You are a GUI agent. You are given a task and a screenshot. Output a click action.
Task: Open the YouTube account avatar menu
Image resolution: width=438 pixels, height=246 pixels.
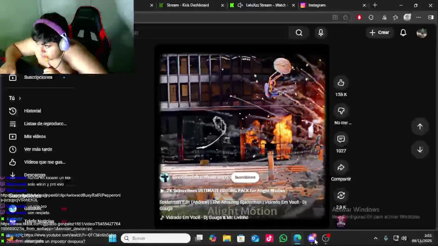[x=422, y=32]
